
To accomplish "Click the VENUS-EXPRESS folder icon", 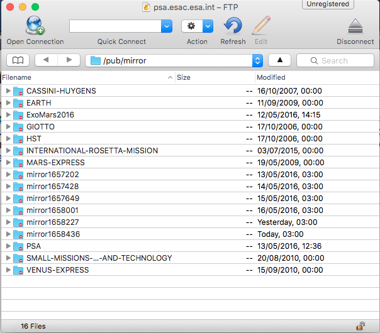I will click(18, 270).
